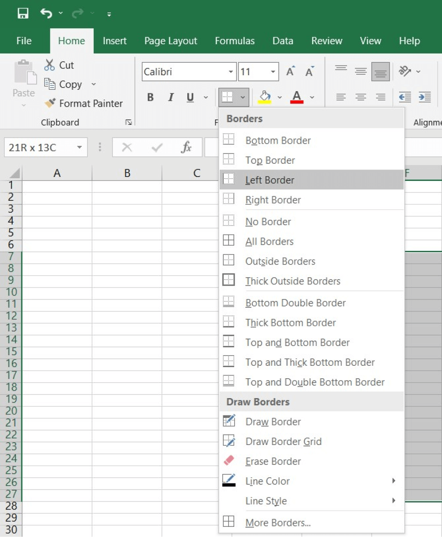The height and width of the screenshot is (537, 442).
Task: Switch to the Formulas tab
Action: (x=235, y=41)
